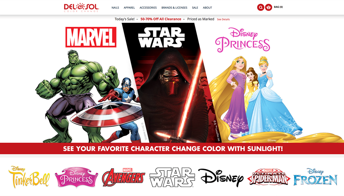Open the Ultimate Spider-Man brand logo
344x196 pixels.
pos(269,177)
